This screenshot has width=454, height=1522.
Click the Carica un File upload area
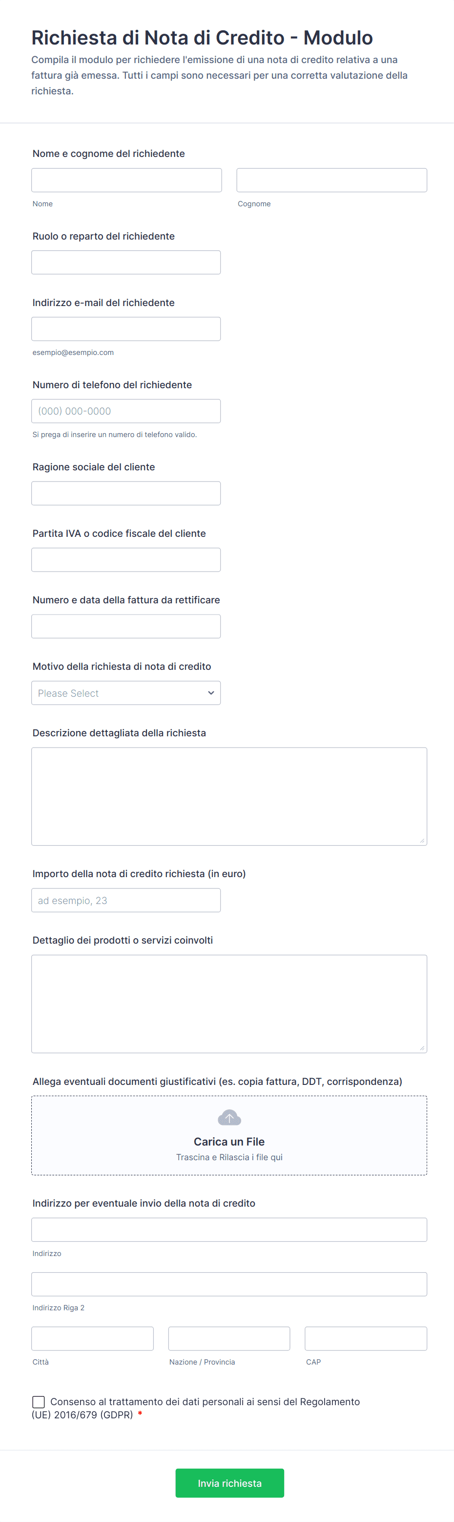coord(229,1136)
